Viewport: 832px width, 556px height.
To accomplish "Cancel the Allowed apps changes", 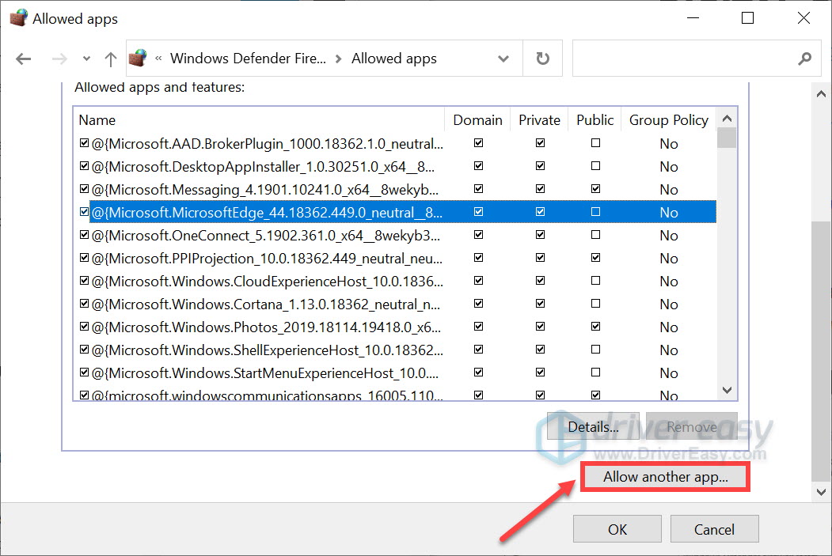I will [x=714, y=529].
